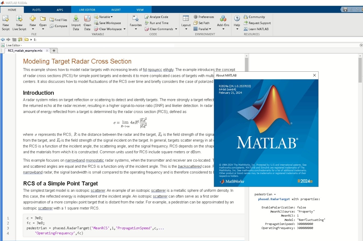The width and height of the screenshot is (363, 241).
Task: Open the Live Editor panel actions menu
Action: pos(361,45)
